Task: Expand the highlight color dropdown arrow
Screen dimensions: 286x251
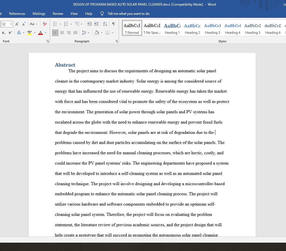Action: [x=35, y=33]
